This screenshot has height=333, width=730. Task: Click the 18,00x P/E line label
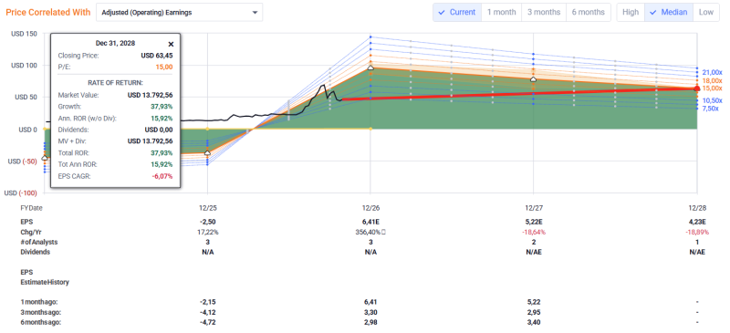[712, 80]
